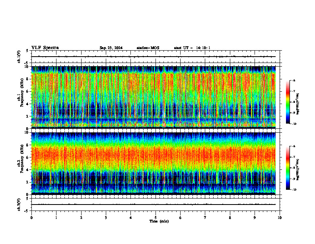Click time-axis tick label "1"
The height and width of the screenshot is (244, 315).
[x=56, y=218]
